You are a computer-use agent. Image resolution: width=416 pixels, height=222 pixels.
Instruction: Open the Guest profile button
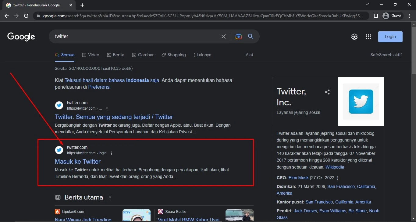(x=393, y=16)
